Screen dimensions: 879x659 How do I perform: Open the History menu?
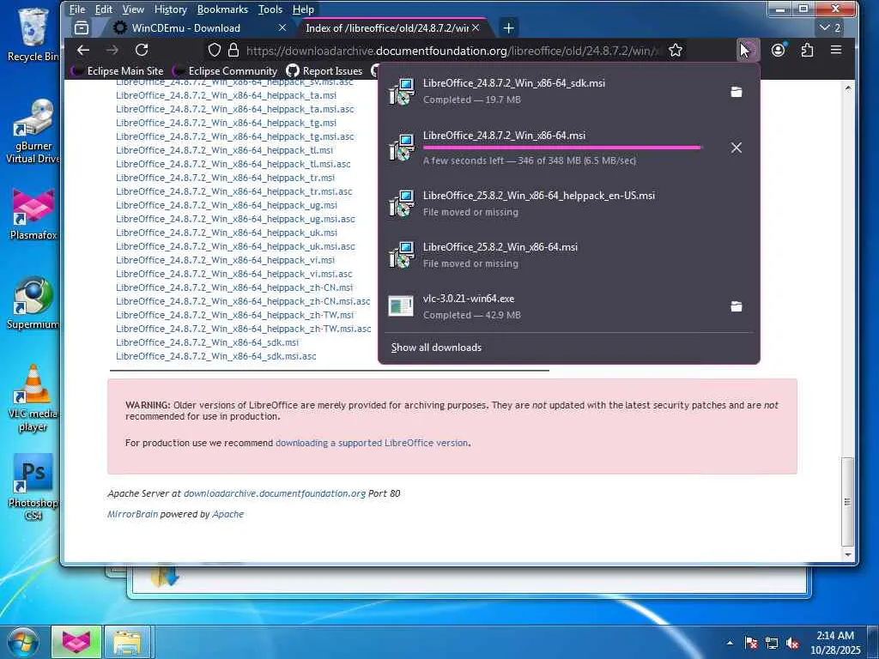pyautogui.click(x=170, y=9)
